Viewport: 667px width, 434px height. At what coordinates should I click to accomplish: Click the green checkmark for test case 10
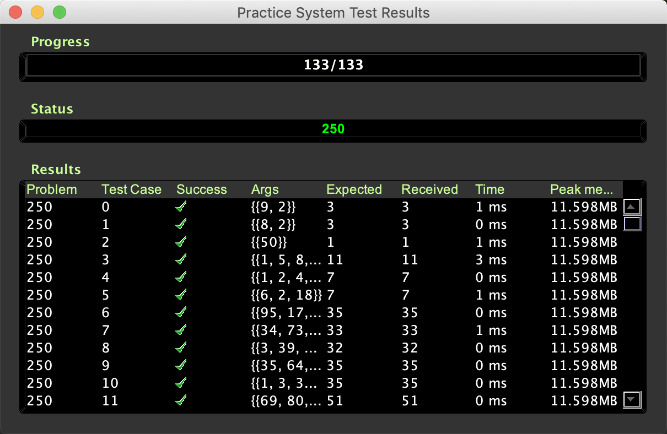click(180, 383)
